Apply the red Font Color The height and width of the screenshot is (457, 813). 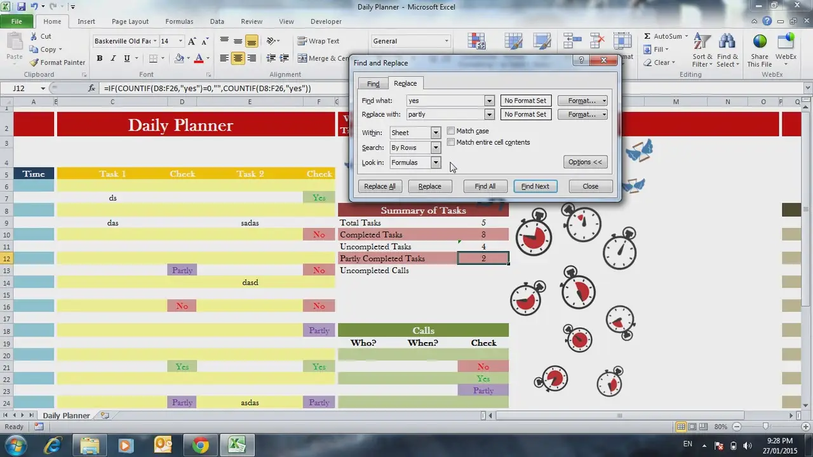pos(199,58)
